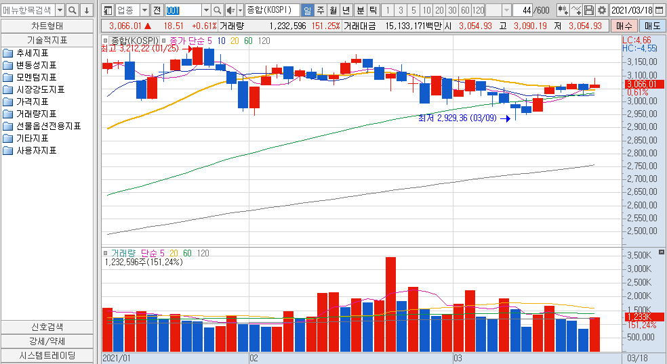Click the 종합(KOSPI) name field
The width and height of the screenshot is (667, 364).
(x=272, y=10)
